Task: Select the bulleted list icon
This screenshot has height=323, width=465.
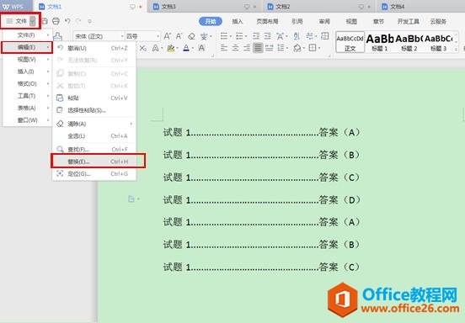Action: pyautogui.click(x=224, y=36)
